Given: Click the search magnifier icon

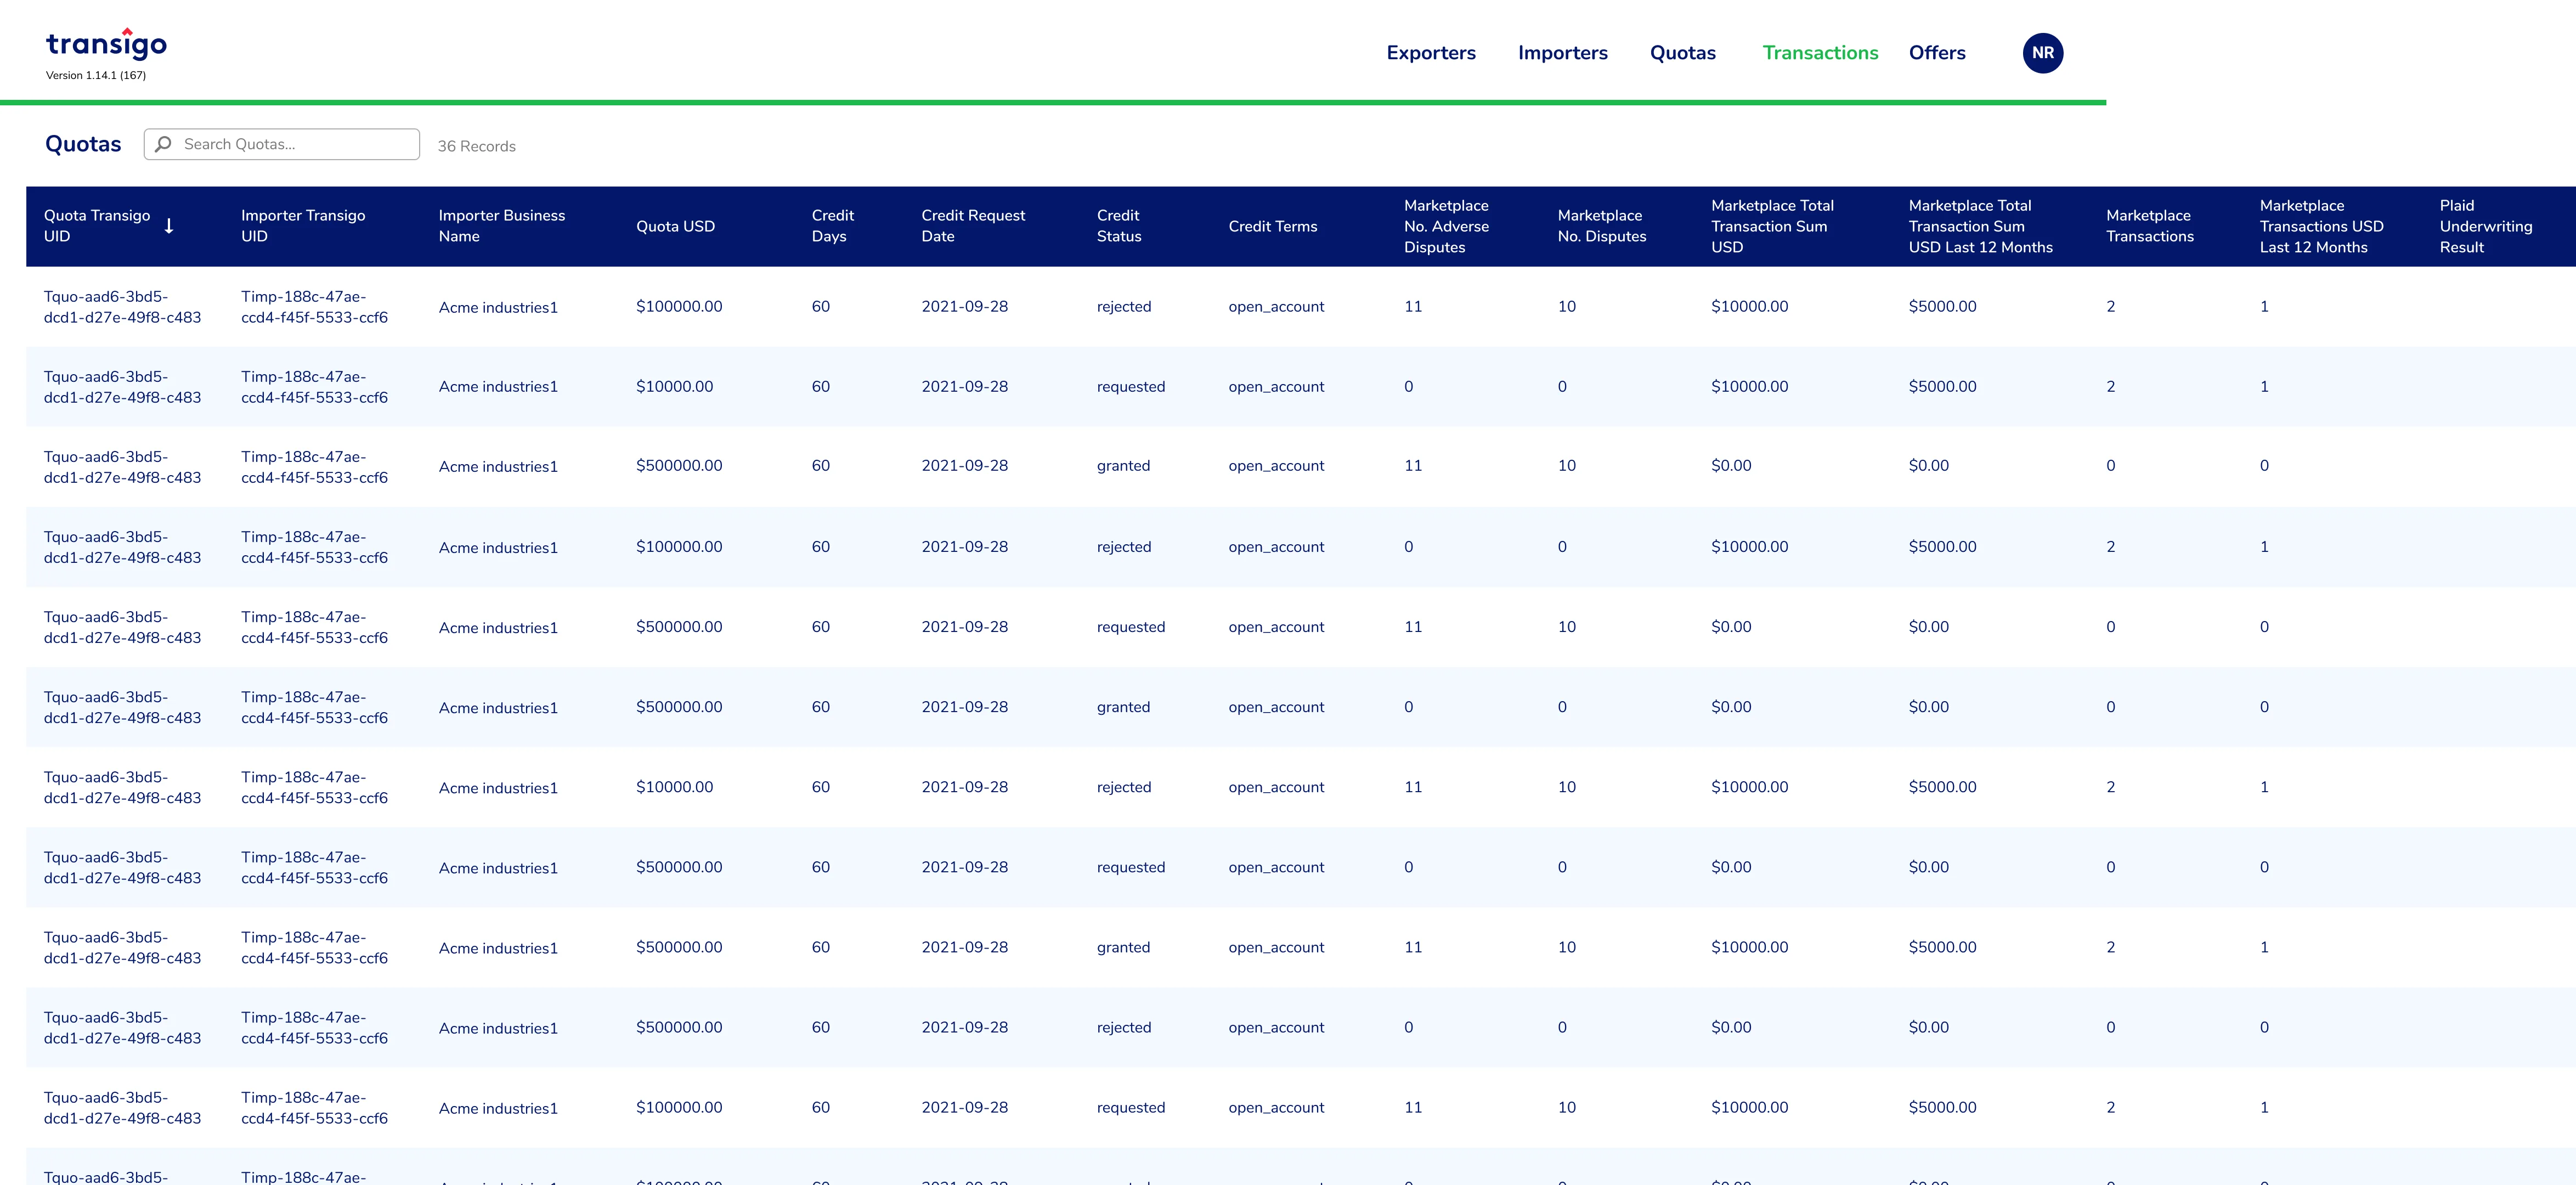Looking at the screenshot, I should (164, 144).
